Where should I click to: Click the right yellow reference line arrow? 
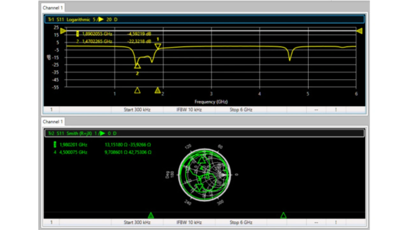359,31
